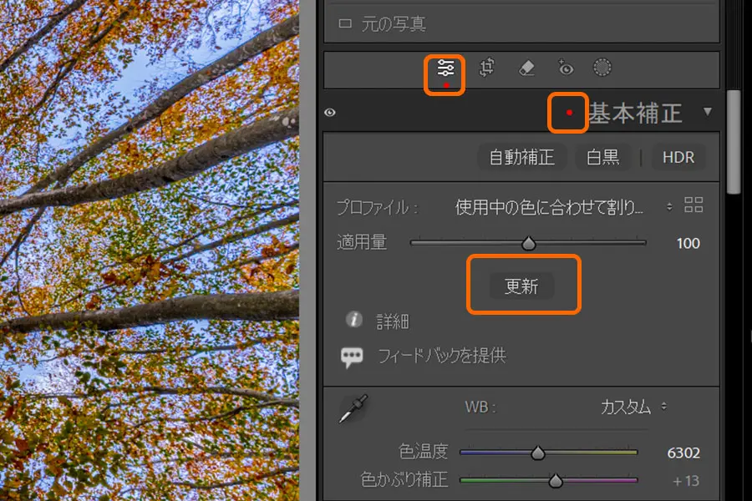This screenshot has height=501, width=752.
Task: Pick the white balance eyedropper tool
Action: 353,409
